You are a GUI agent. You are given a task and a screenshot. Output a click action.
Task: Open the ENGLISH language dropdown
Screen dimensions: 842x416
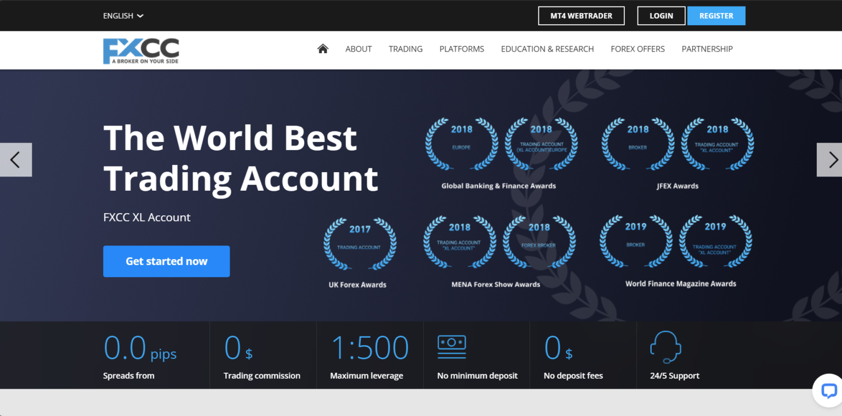(x=123, y=16)
